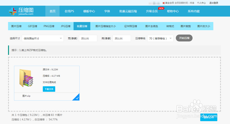Click the 高(像素) input field

tap(122, 38)
